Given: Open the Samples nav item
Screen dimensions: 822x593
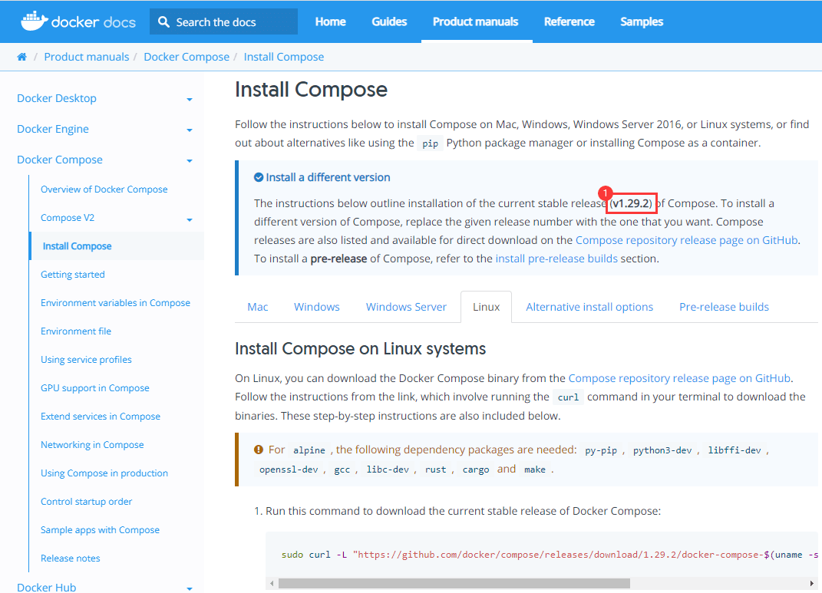Looking at the screenshot, I should click(642, 21).
